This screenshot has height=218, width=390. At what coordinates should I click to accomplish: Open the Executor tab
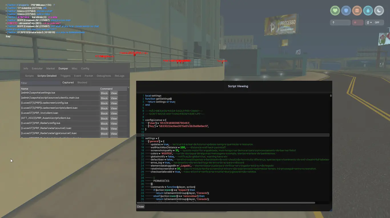click(x=37, y=69)
